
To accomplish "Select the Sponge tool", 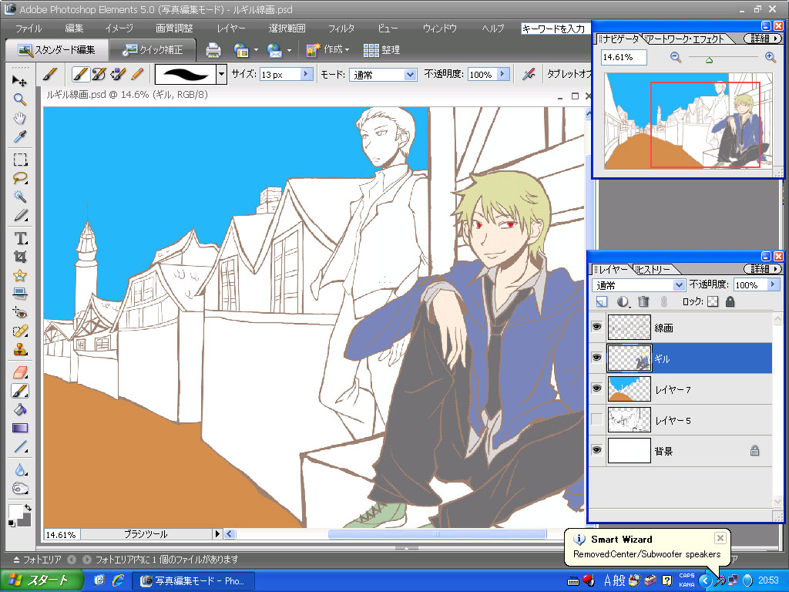I will pos(19,489).
